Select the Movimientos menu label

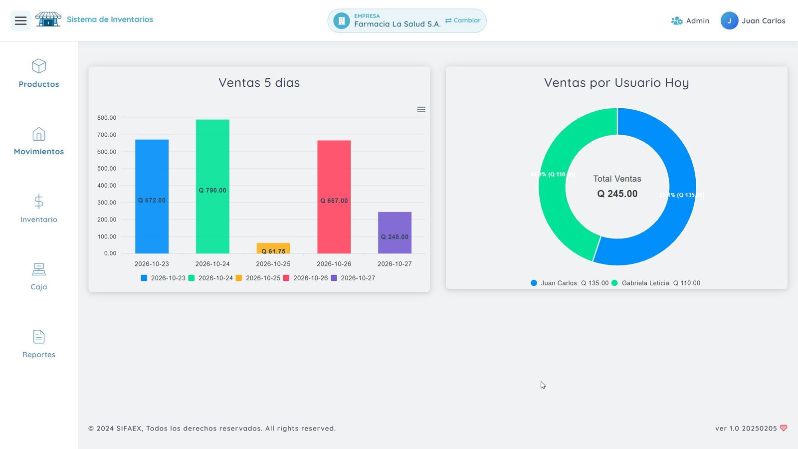point(39,152)
